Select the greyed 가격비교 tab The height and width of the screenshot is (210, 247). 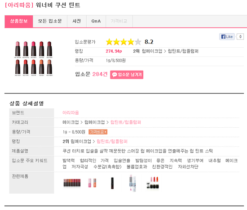pos(119,21)
